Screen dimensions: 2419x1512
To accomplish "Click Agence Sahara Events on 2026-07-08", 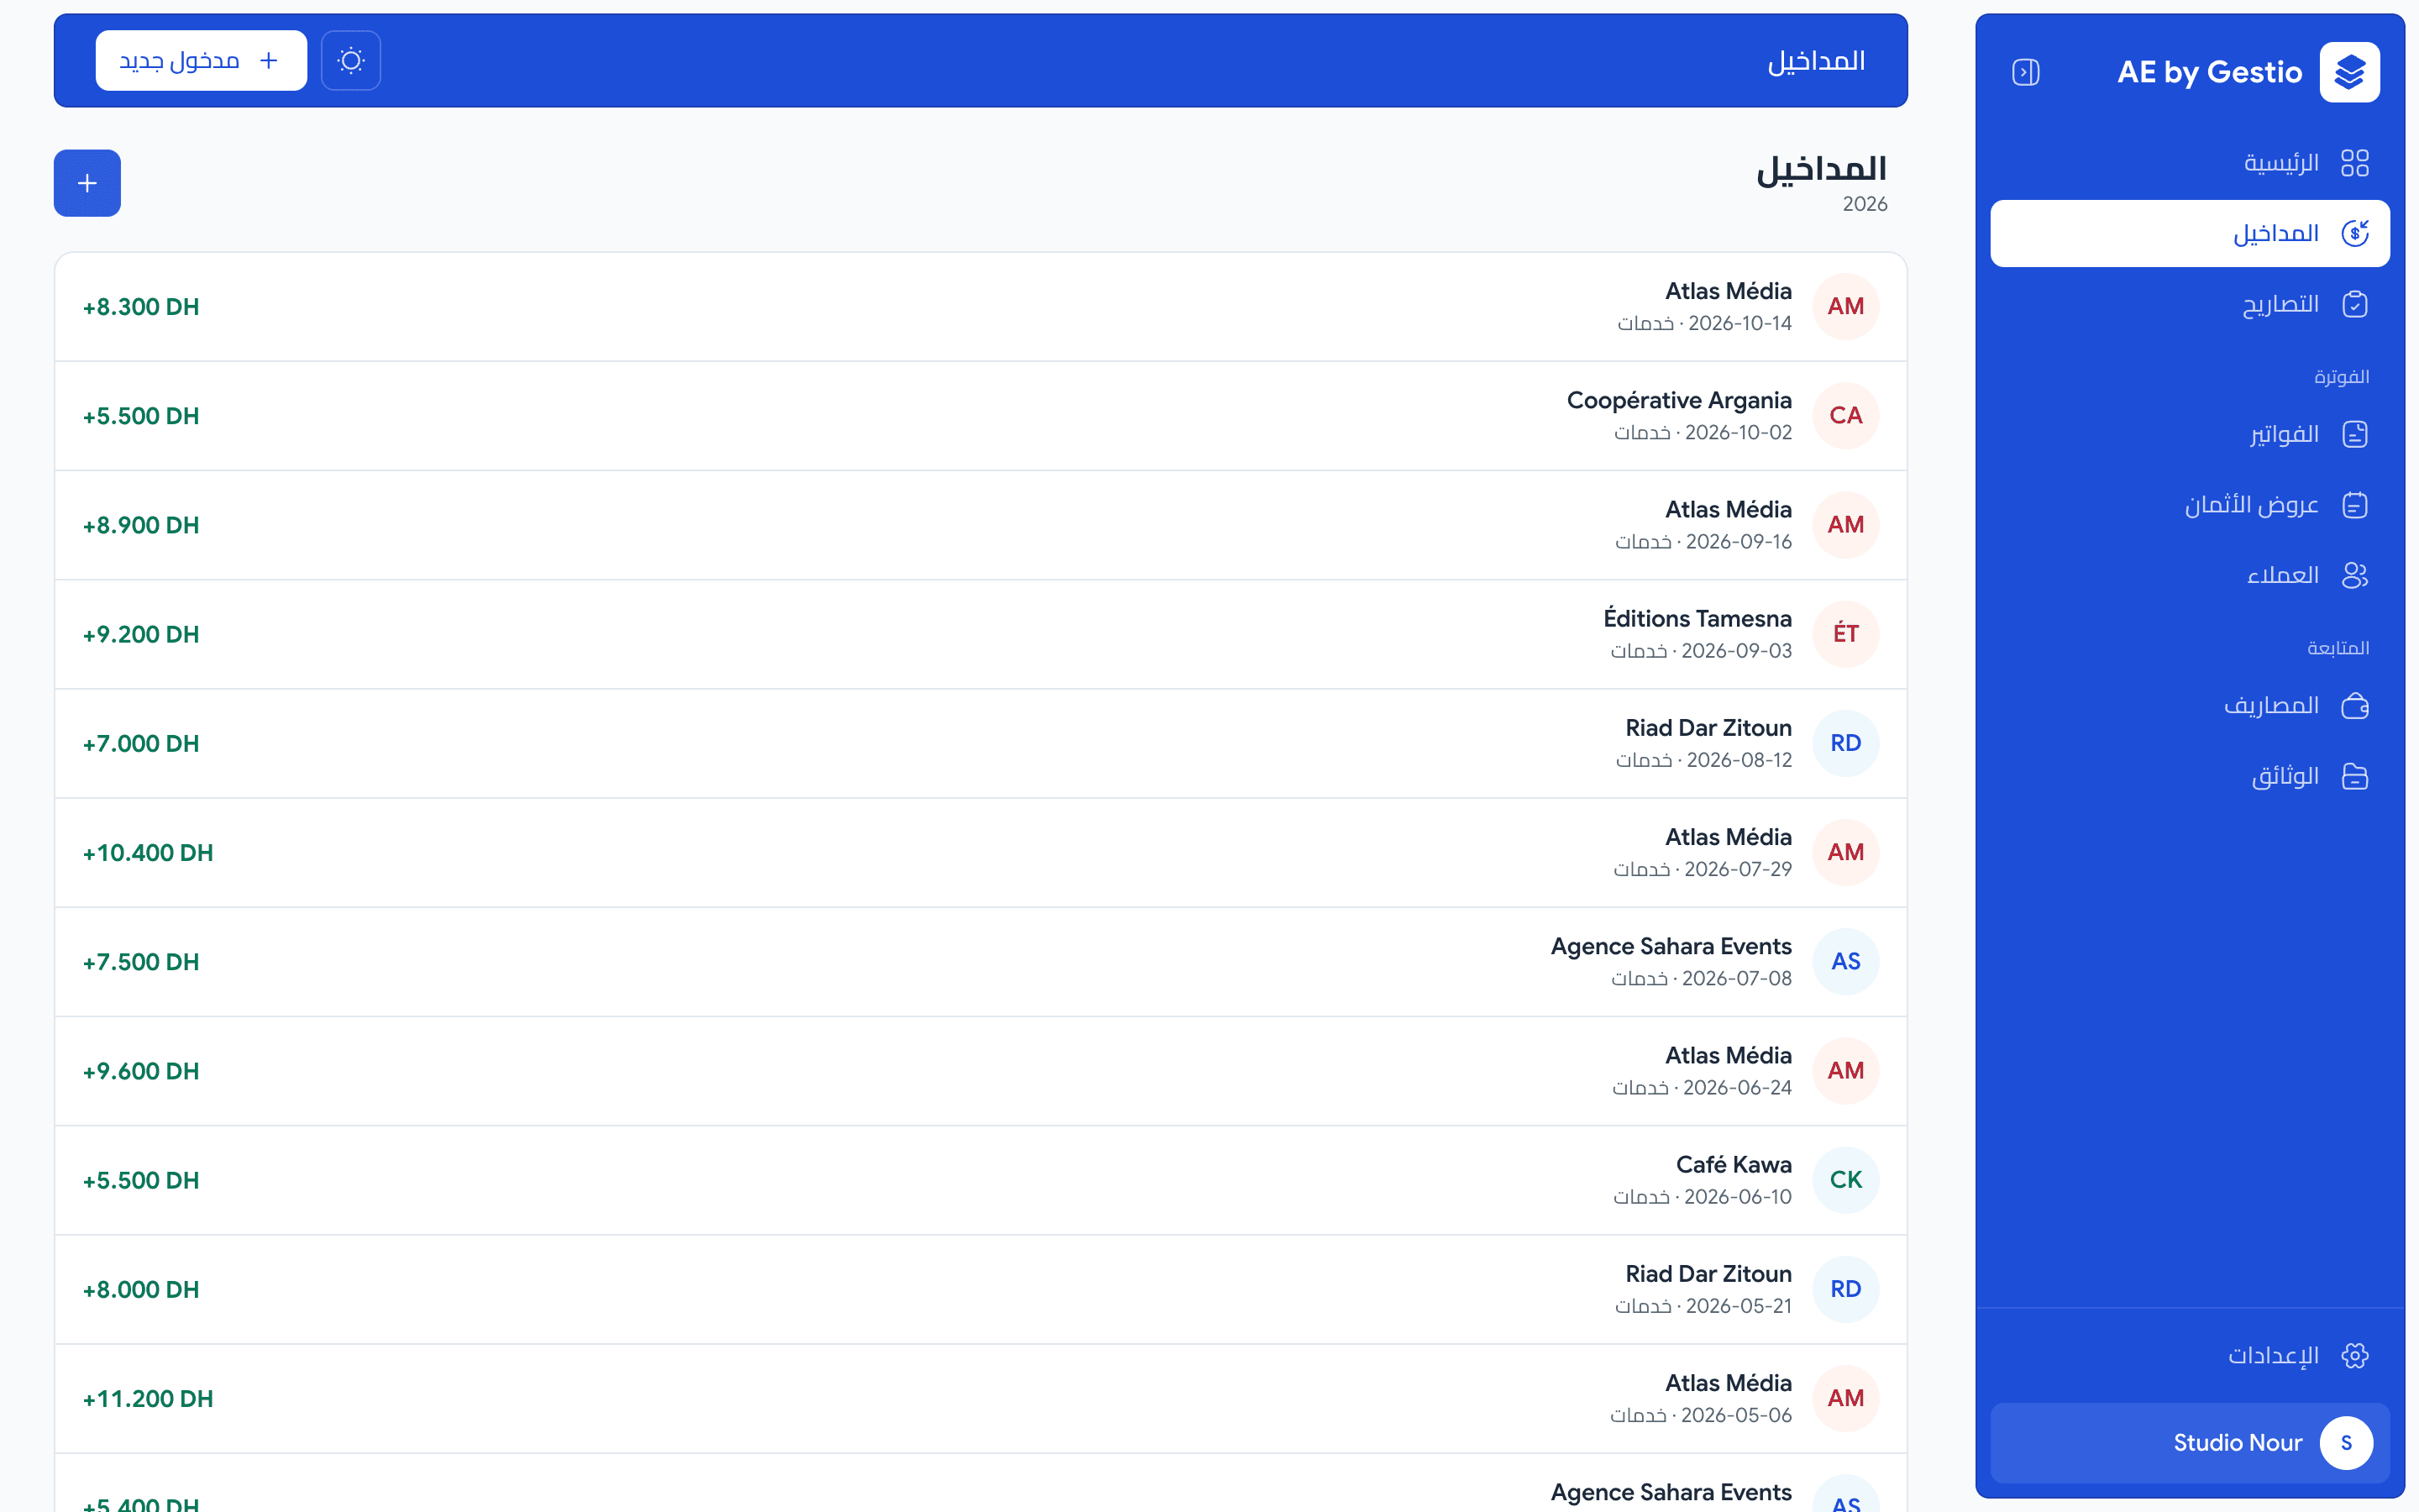I will point(1671,946).
